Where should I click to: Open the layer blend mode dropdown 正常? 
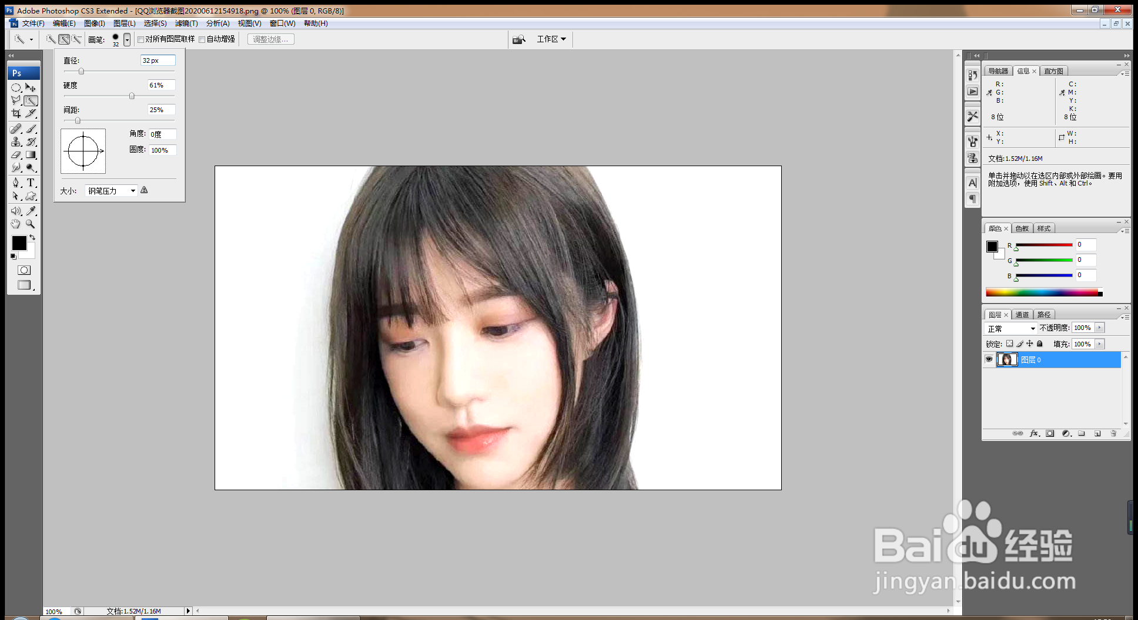click(x=1011, y=328)
